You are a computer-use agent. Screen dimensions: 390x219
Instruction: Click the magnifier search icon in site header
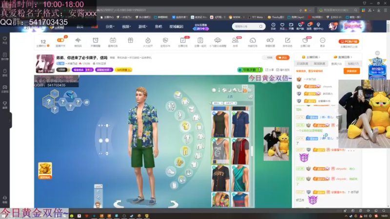[x=261, y=26]
